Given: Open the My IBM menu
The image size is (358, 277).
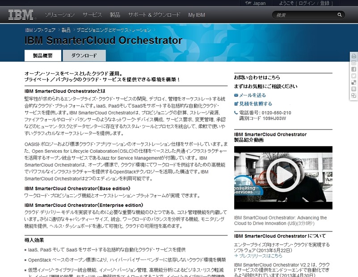Looking at the screenshot, I should coord(197,15).
